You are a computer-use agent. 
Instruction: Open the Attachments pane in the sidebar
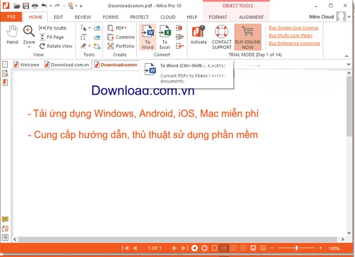point(5,228)
